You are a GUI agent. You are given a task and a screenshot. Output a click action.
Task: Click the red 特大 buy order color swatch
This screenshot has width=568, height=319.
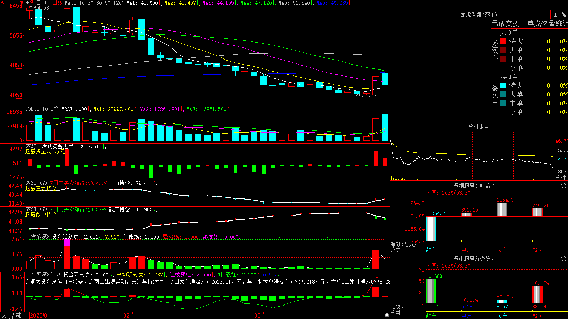(503, 41)
